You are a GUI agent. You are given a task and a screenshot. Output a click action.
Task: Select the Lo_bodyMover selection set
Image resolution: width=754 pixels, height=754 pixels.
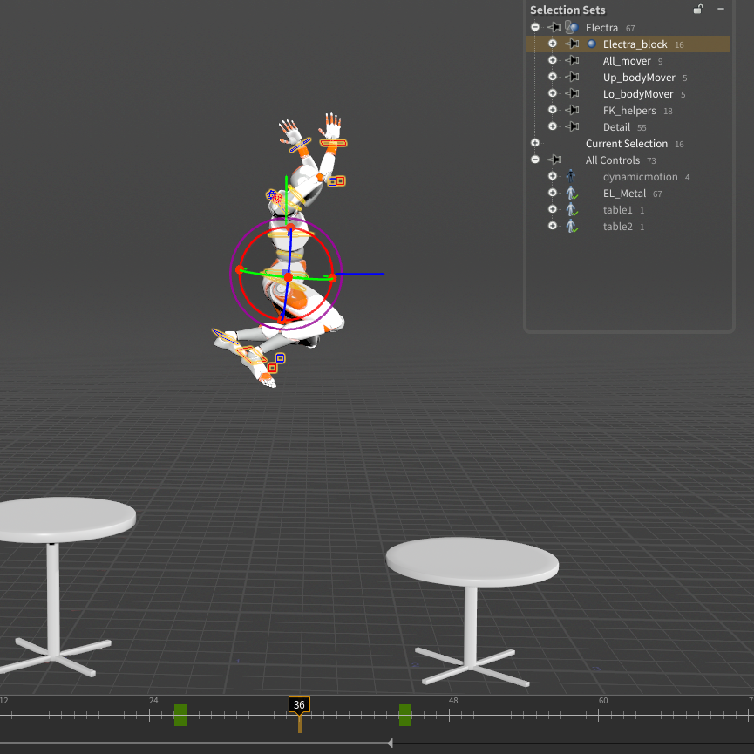click(638, 94)
